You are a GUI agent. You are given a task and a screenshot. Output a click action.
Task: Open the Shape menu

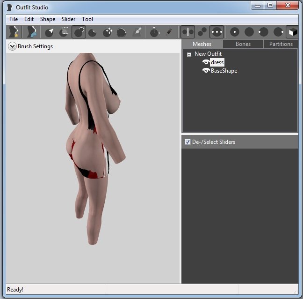(47, 19)
